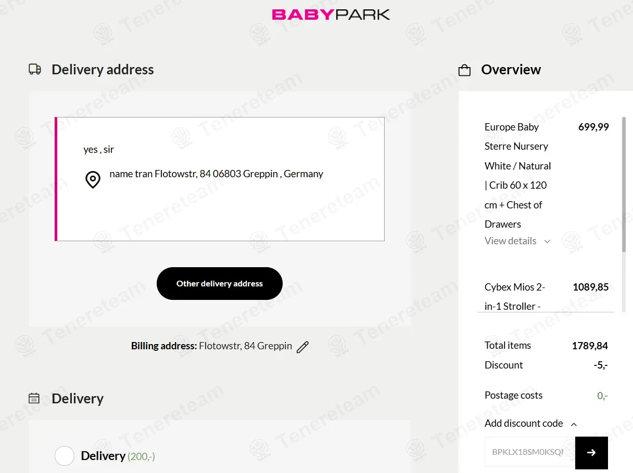Click the BabyPark logo
Viewport: 633px width, 473px height.
pos(331,15)
